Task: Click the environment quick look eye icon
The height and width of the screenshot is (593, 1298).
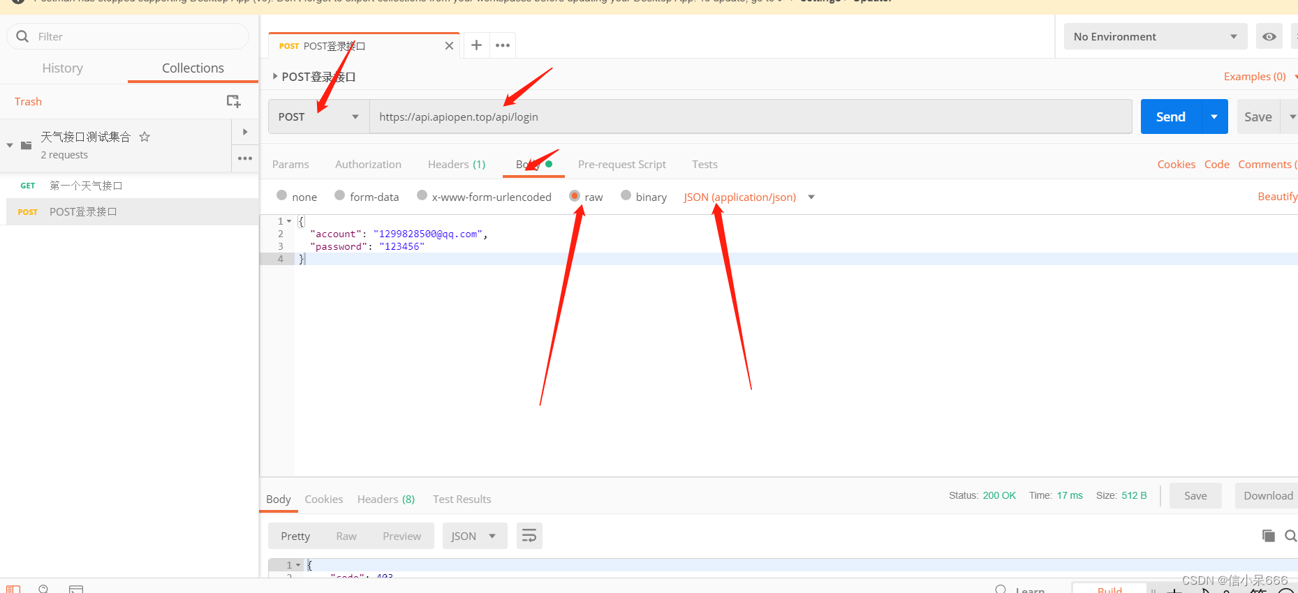Action: 1269,36
